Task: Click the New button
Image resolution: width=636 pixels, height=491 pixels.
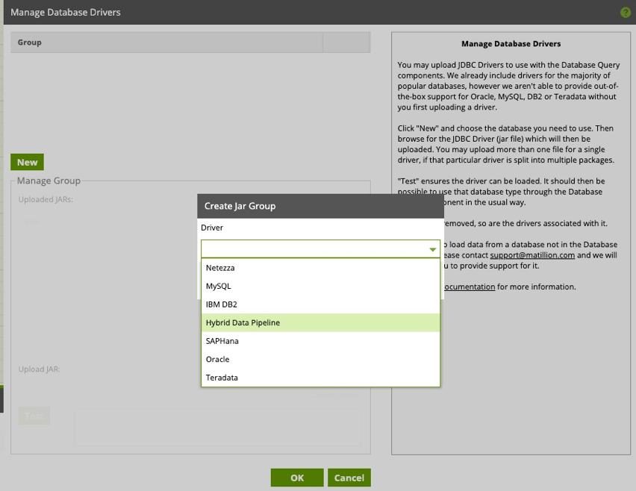Action: (27, 162)
